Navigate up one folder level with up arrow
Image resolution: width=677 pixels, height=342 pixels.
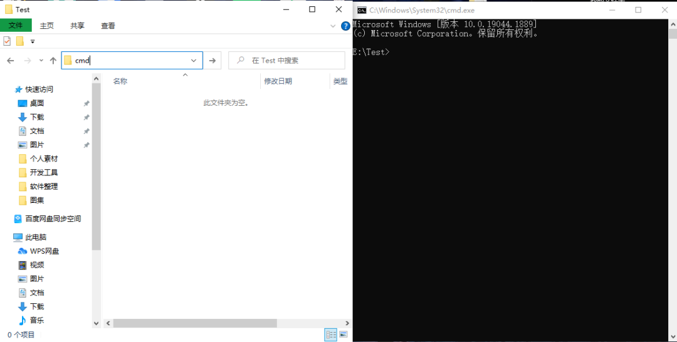[x=53, y=60]
